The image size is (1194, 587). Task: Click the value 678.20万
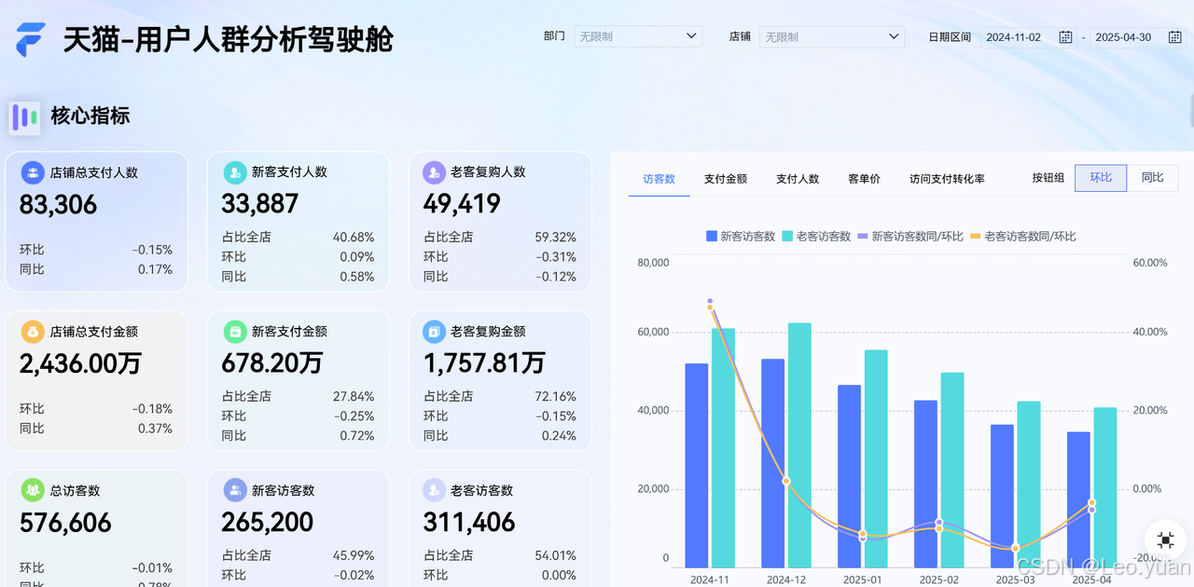272,363
